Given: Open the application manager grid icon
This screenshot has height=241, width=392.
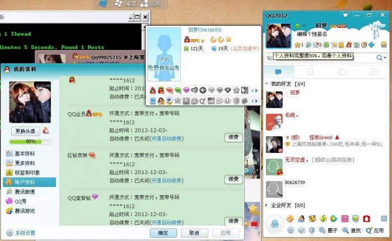Looking at the screenshot, I should (384, 219).
